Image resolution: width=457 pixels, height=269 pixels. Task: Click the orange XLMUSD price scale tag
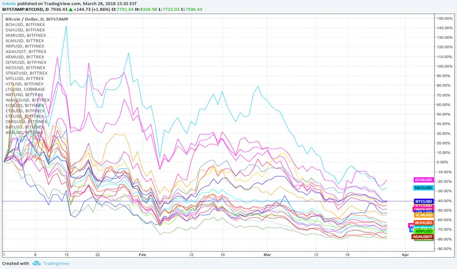pos(424,215)
